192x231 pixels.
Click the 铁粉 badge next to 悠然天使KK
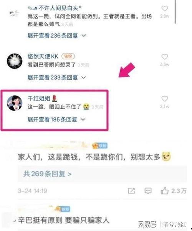68,56
